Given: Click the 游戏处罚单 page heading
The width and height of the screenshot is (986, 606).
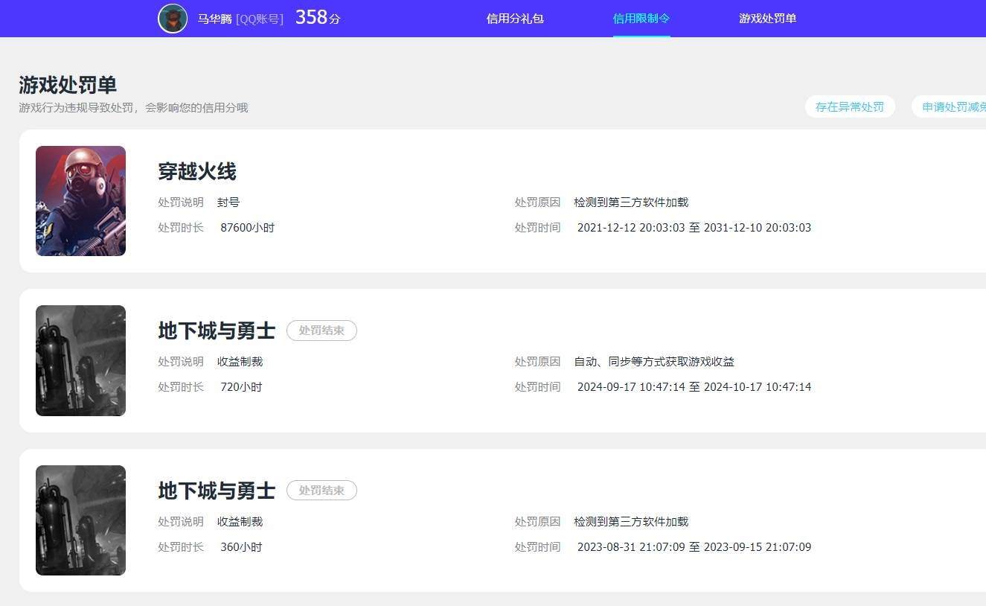Looking at the screenshot, I should pyautogui.click(x=68, y=85).
